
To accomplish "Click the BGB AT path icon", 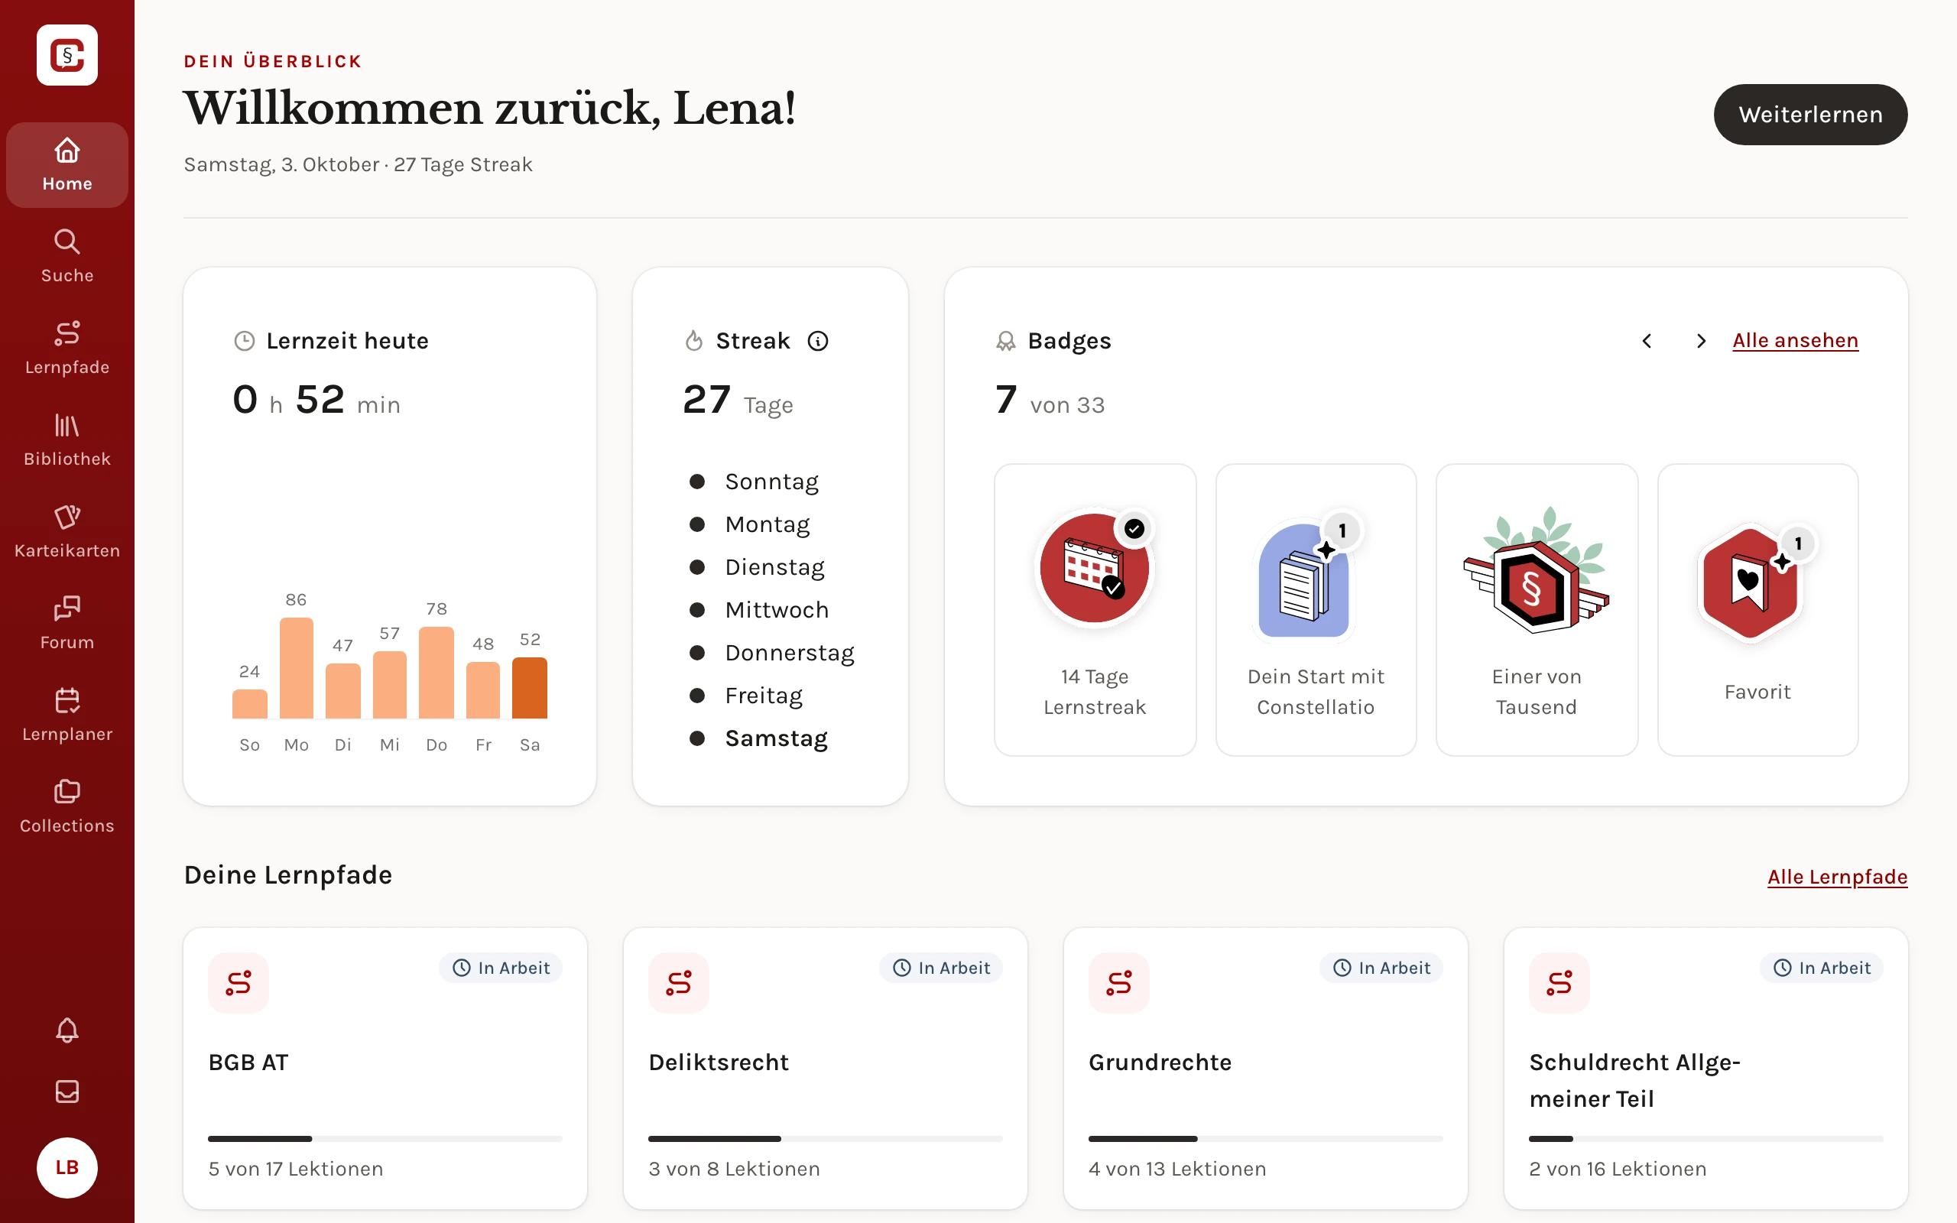I will click(x=239, y=983).
